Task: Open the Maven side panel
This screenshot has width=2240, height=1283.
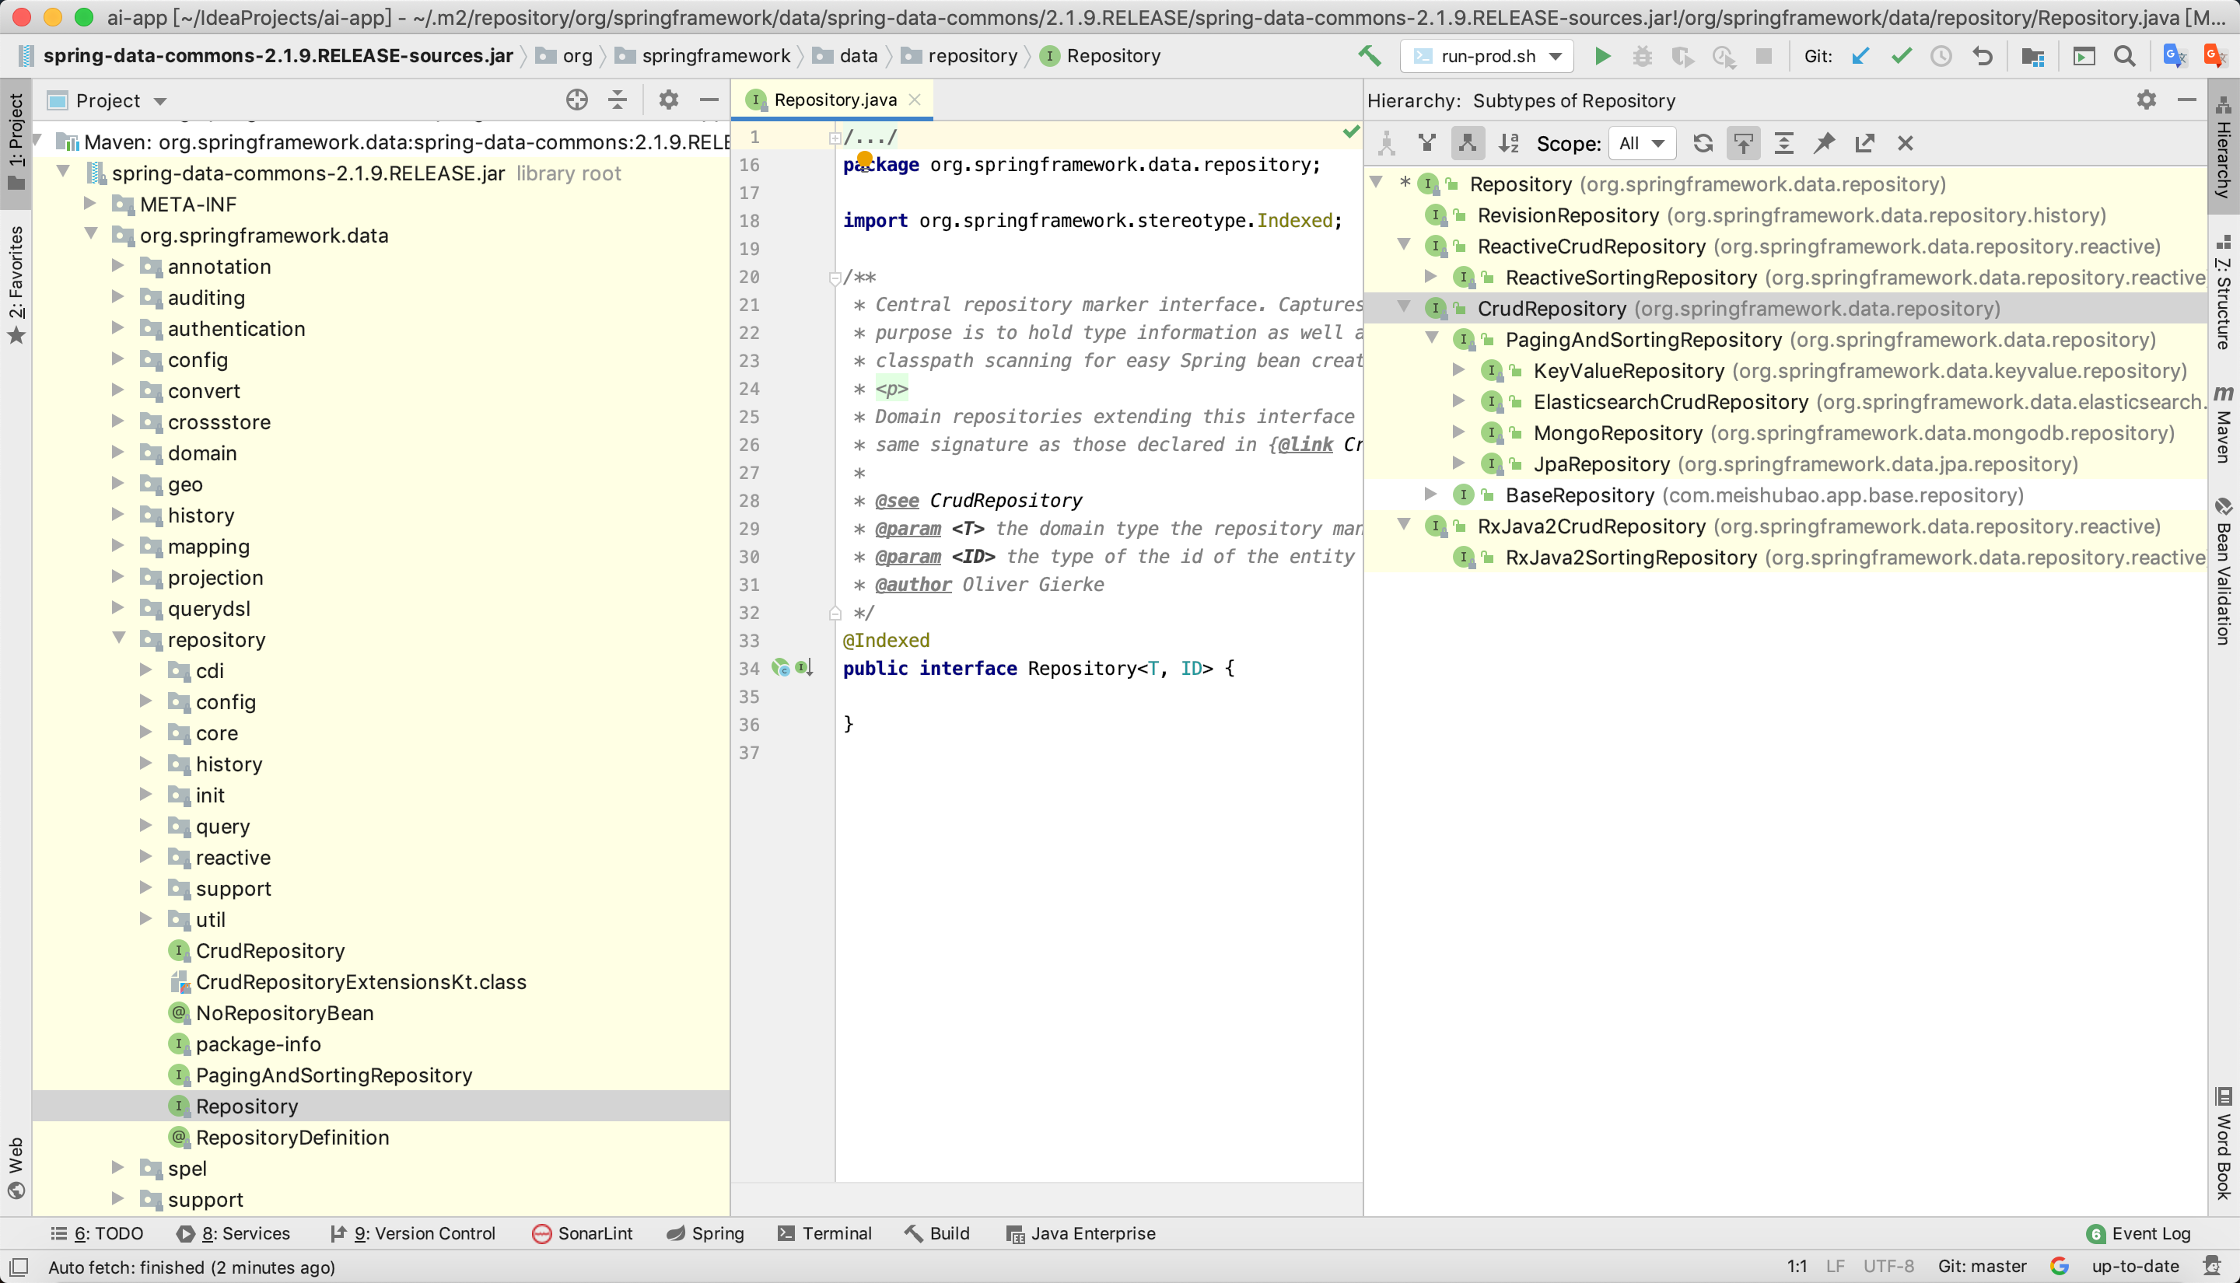Action: point(2224,425)
